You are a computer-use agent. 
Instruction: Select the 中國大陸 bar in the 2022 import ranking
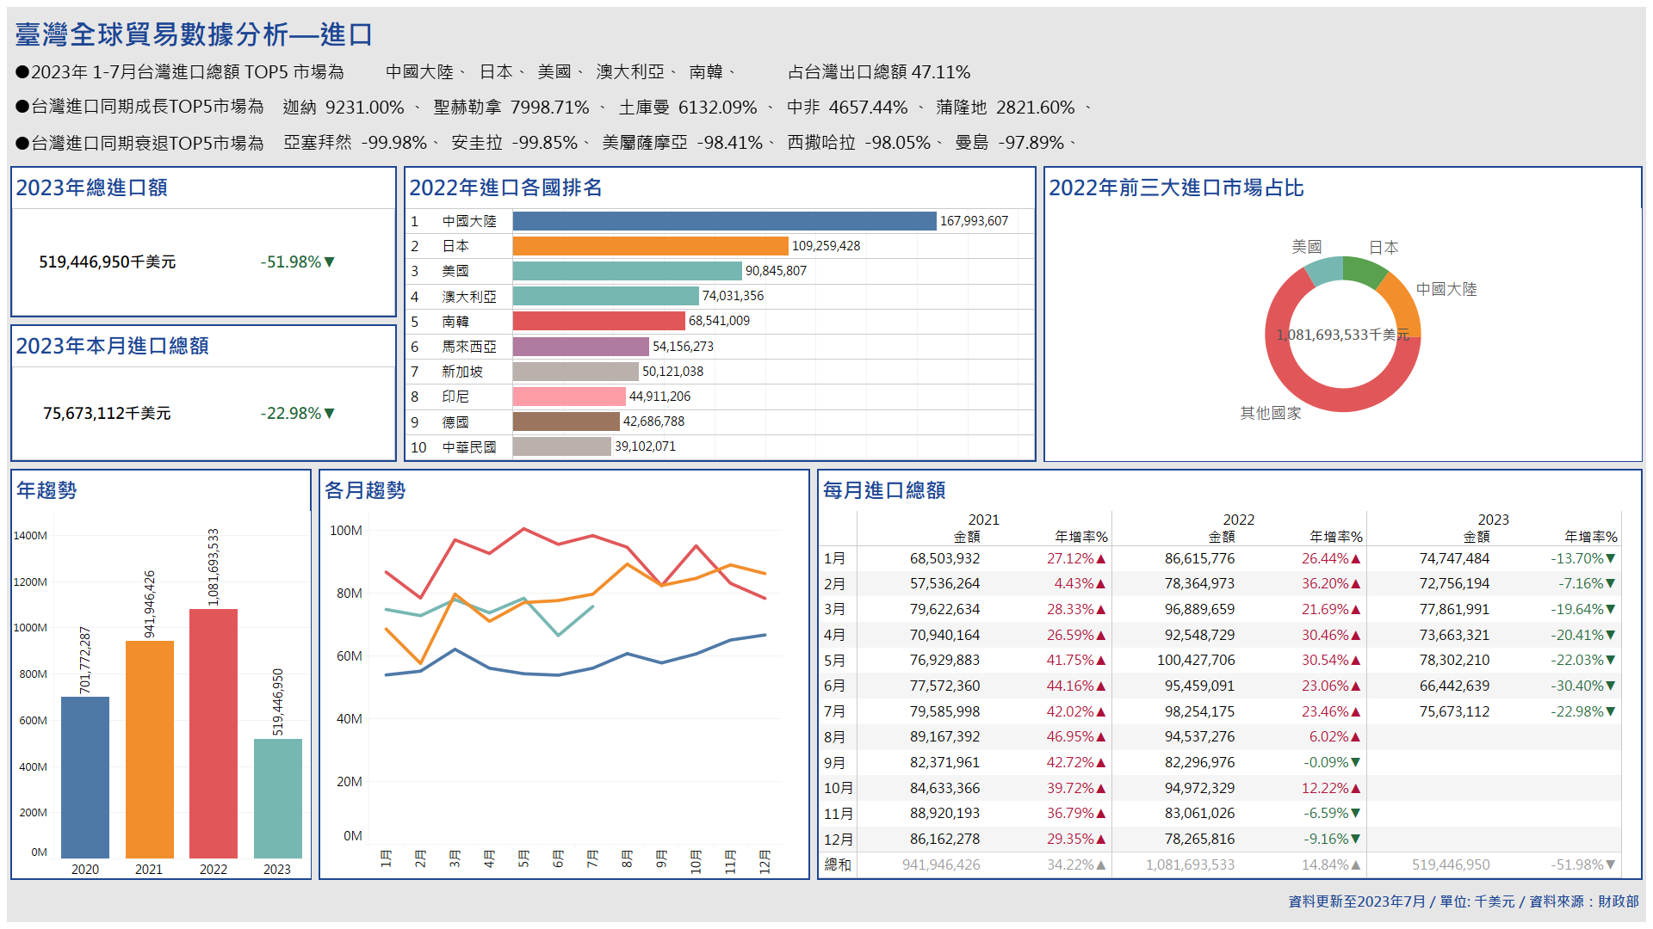[723, 221]
